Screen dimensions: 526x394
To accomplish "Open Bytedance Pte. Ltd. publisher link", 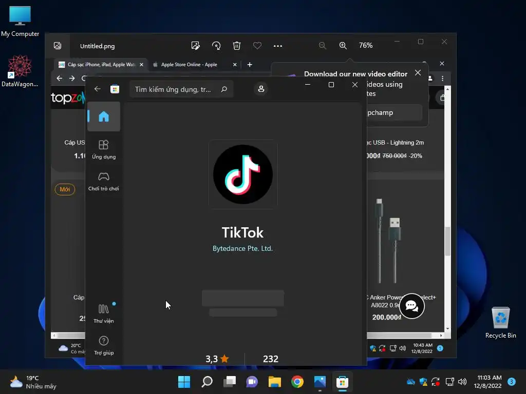I will 242,249.
